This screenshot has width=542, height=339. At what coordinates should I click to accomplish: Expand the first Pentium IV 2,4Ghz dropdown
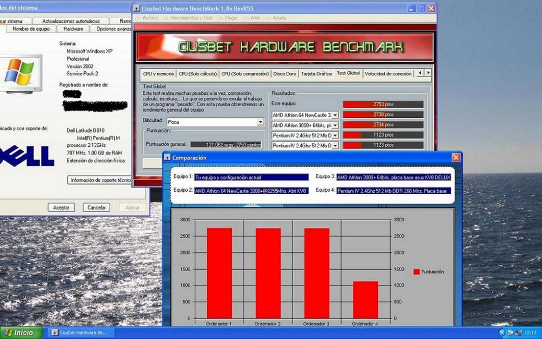[335, 136]
